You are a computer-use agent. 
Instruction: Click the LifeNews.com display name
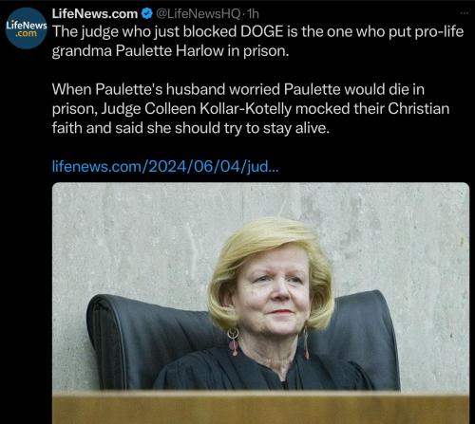(95, 13)
